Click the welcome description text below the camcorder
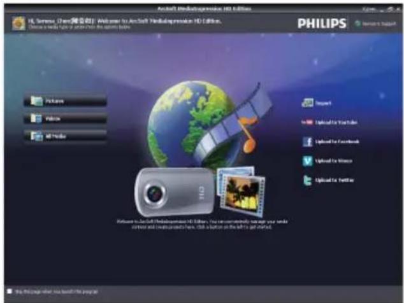 click(202, 224)
